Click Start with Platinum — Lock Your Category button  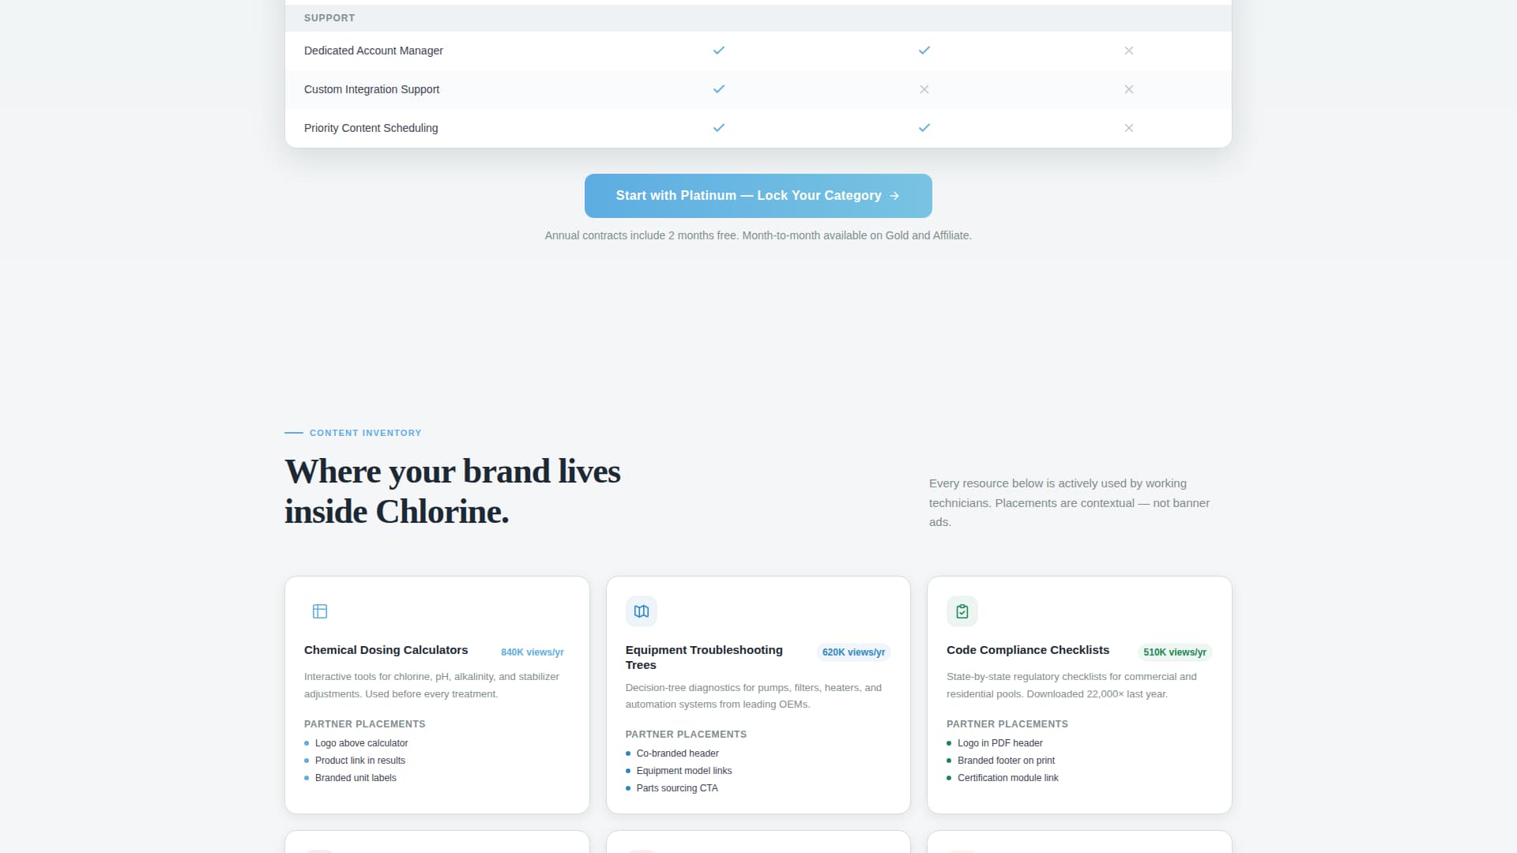pyautogui.click(x=758, y=196)
